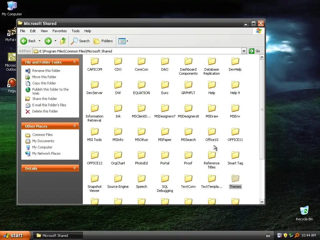Go back with the green Back arrow
Screen dimensions: 320x240
tap(28, 41)
